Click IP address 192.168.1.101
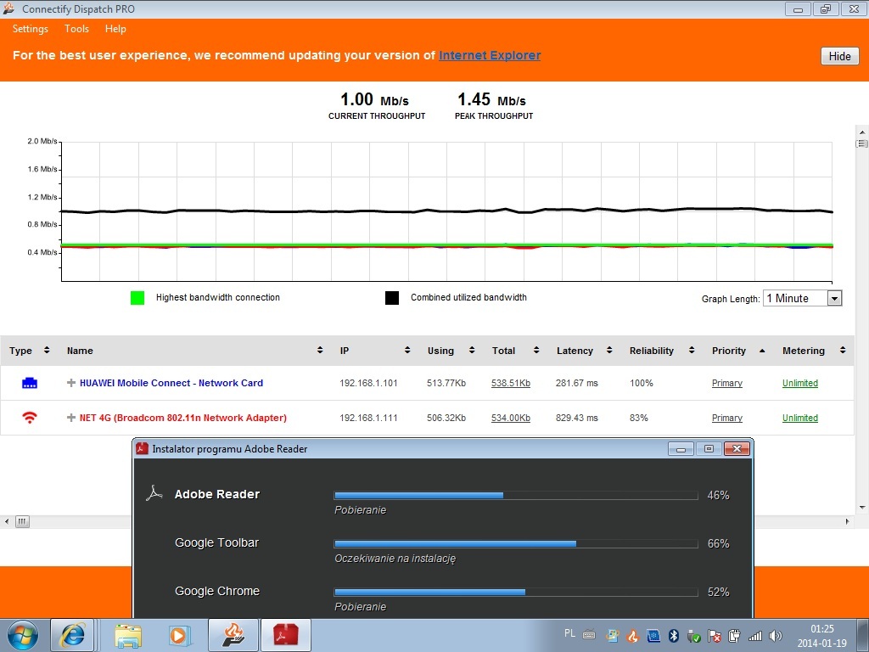Screen dimensions: 869x652 [368, 383]
